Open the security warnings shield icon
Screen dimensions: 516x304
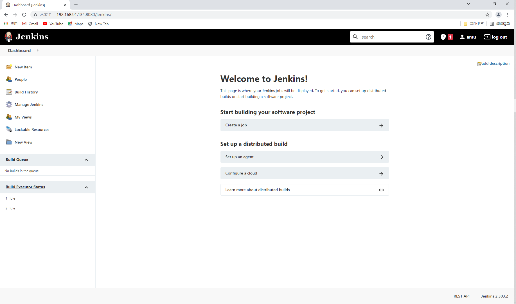coord(443,37)
